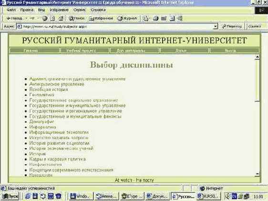The image size is (268, 201).
Task: Click the Messenger icon in the toolbar
Action: pyautogui.click(x=180, y=18)
